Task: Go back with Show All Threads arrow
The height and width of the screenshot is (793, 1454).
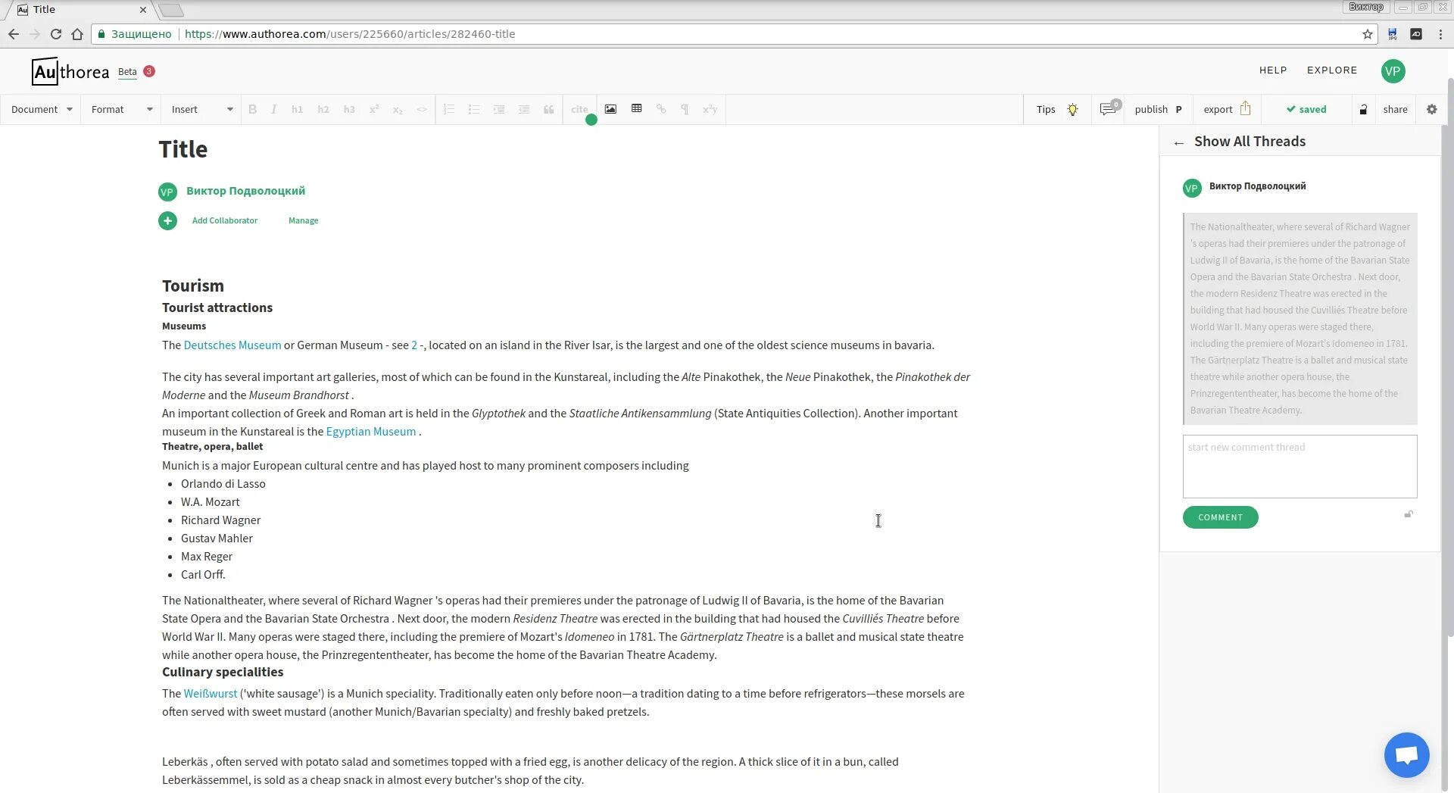Action: point(1178,142)
